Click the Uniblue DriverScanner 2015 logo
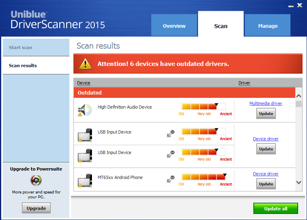Screen dimensions: 307x220 58,20
